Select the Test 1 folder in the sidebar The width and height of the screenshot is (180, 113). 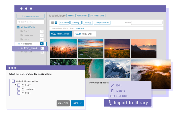click(26, 39)
